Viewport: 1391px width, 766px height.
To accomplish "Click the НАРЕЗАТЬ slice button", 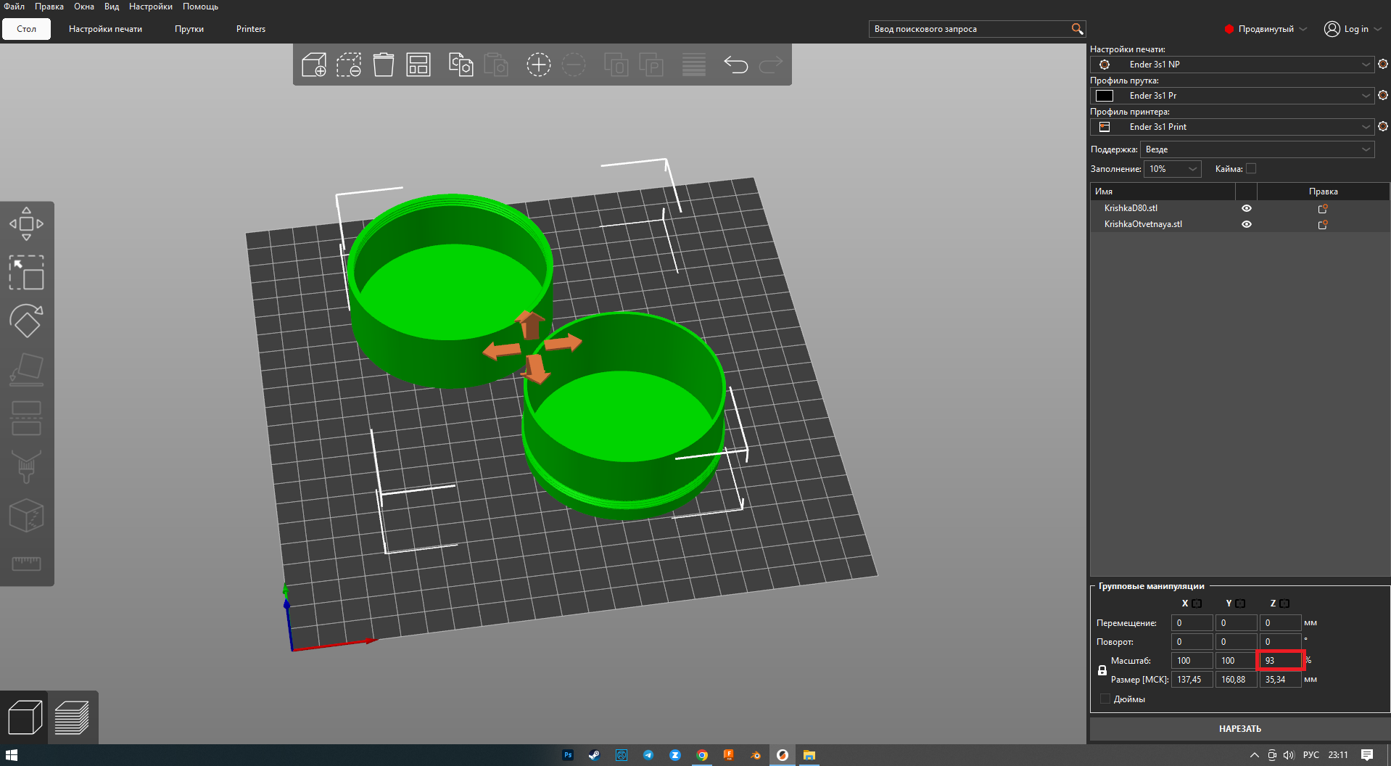I will click(1239, 729).
